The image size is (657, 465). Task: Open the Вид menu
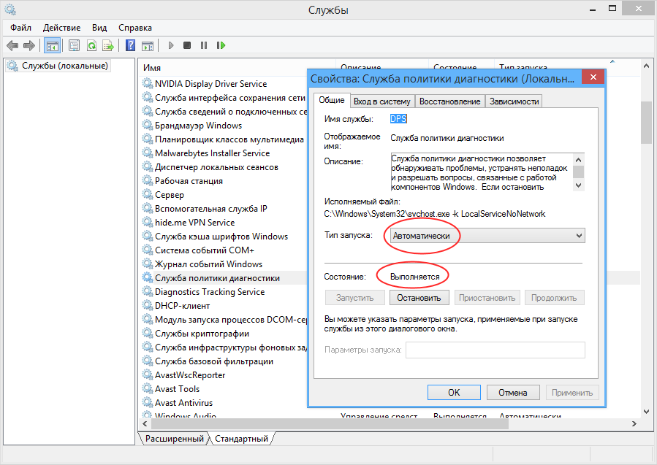99,28
